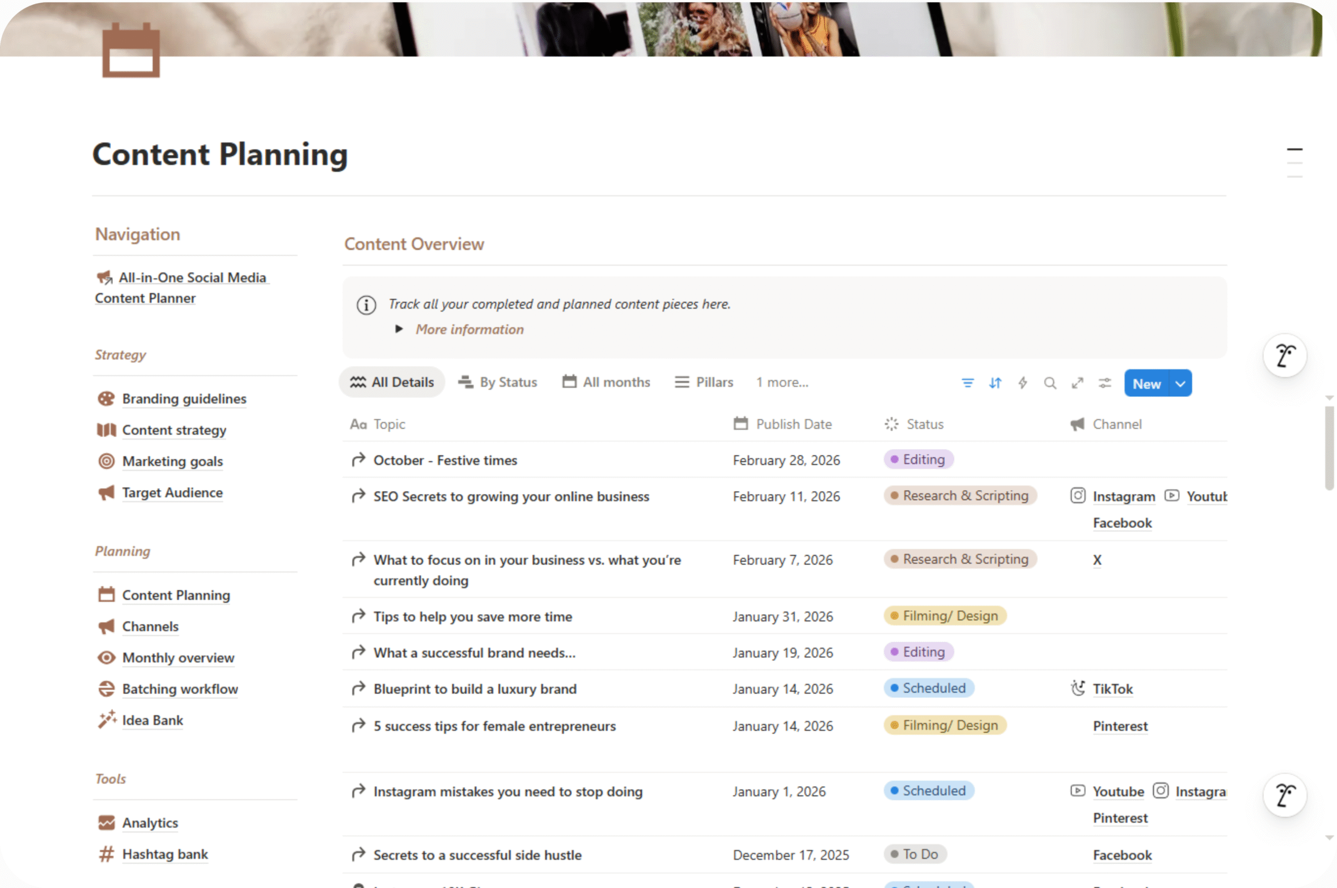Screen dimensions: 1337x888
Task: Open database full page with expand arrows
Action: coord(1077,383)
